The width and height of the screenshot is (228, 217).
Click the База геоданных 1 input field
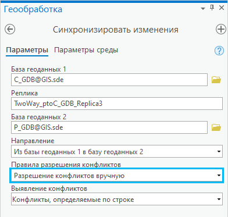[x=109, y=80]
